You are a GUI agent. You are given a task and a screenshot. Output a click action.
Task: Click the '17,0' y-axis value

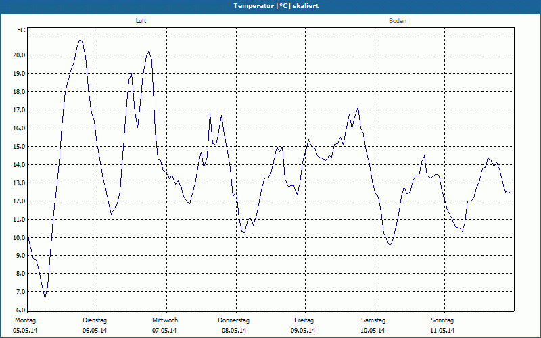(19, 110)
